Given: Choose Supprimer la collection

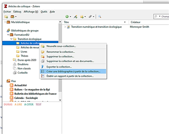Looking at the screenshot, I should click(x=73, y=56).
